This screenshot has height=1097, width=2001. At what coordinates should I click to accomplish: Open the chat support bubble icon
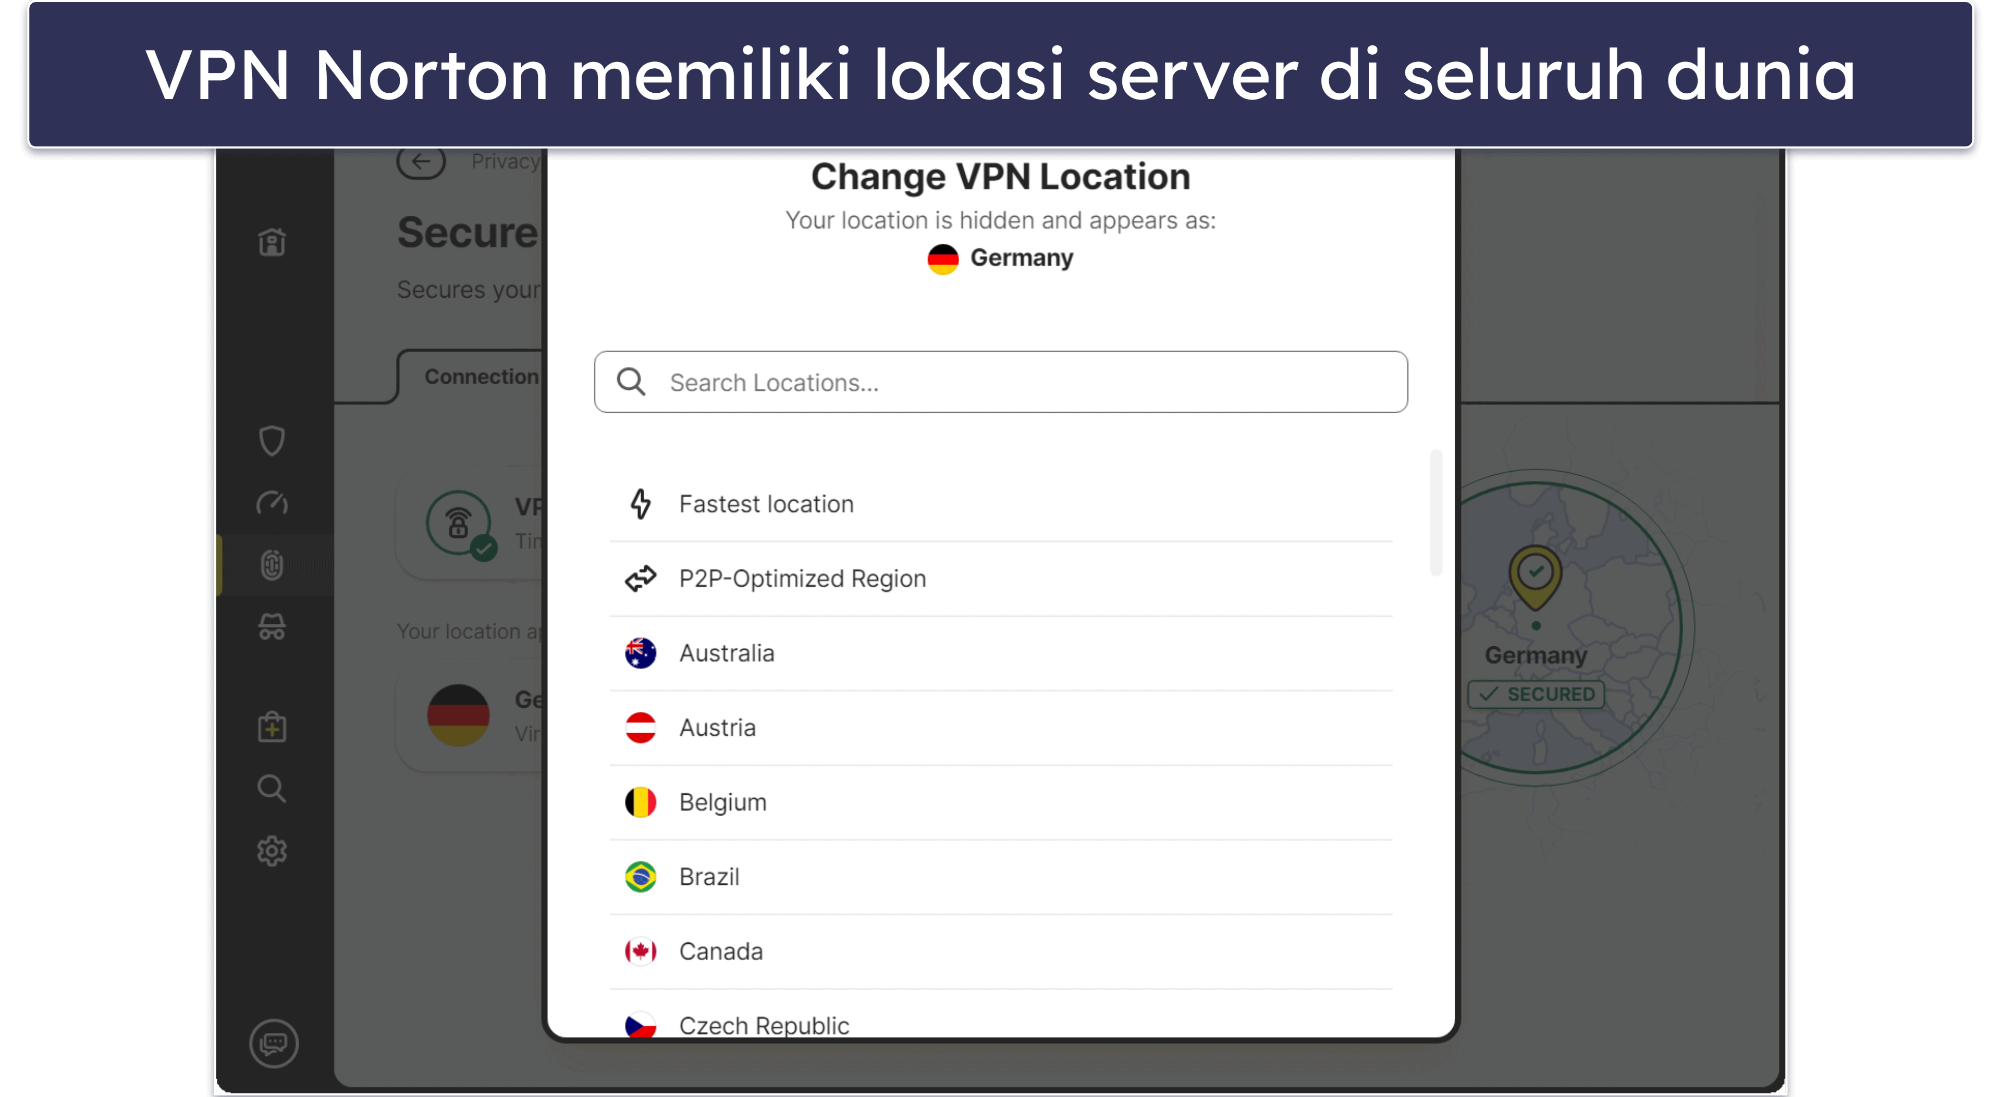(274, 1043)
